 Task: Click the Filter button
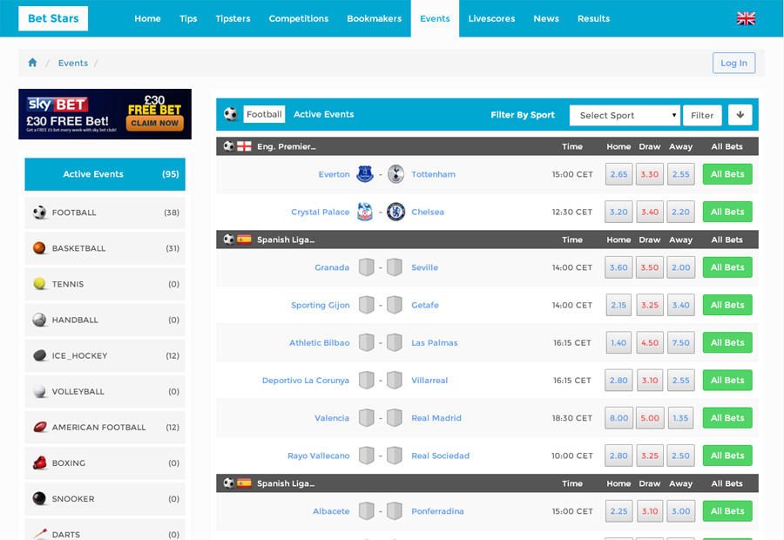(x=702, y=116)
